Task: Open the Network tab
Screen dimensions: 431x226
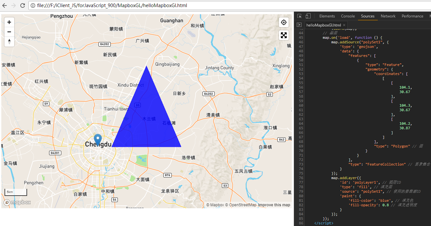Action: point(388,16)
